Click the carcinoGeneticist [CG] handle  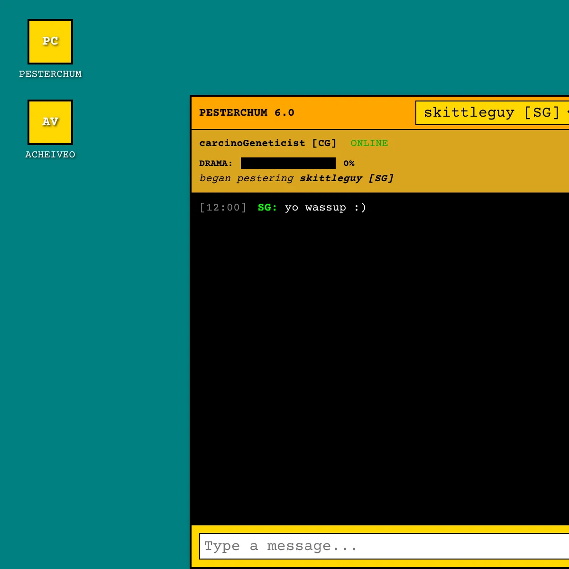[x=268, y=143]
